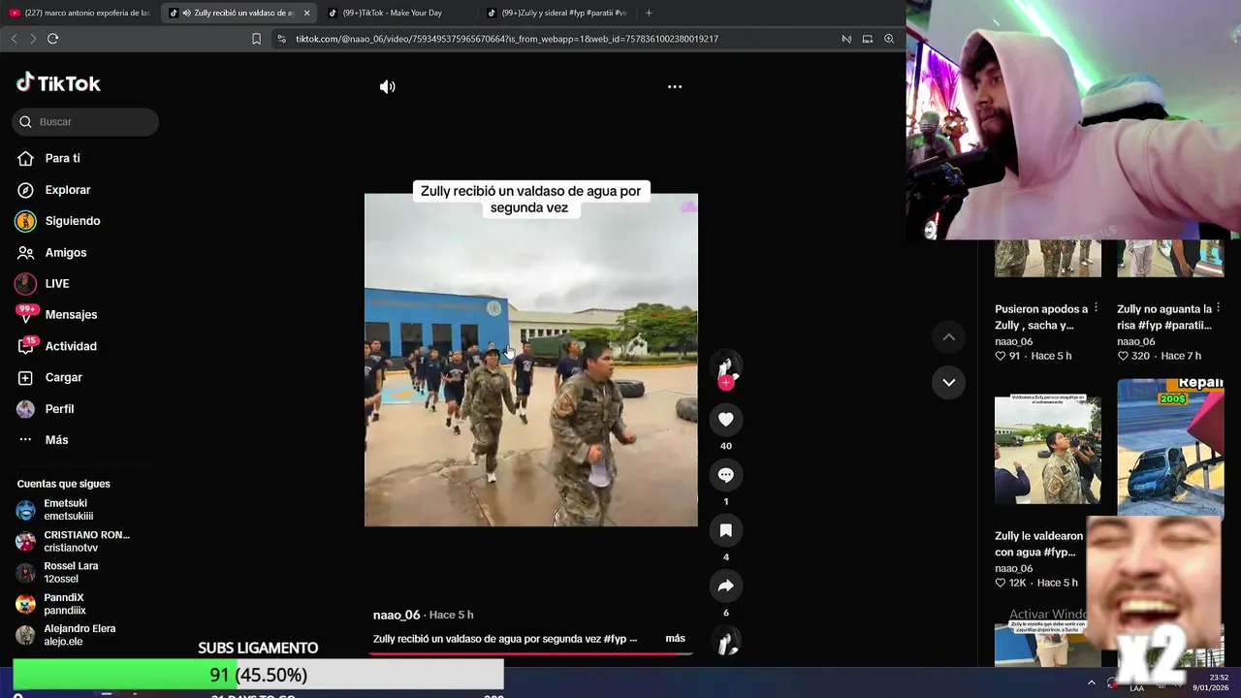Open comments with the speech bubble icon
This screenshot has height=698, width=1241.
pos(725,475)
